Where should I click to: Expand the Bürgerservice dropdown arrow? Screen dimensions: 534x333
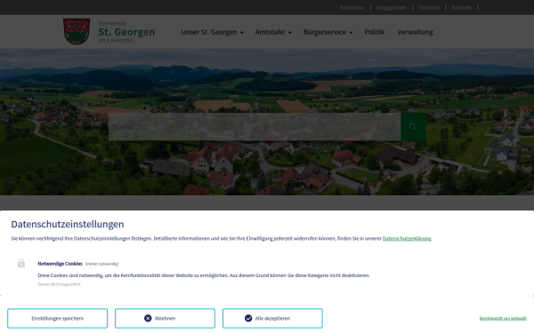tap(351, 33)
